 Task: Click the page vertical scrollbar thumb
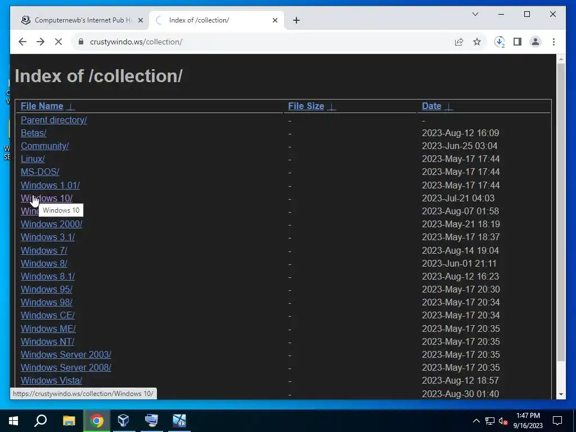click(561, 212)
